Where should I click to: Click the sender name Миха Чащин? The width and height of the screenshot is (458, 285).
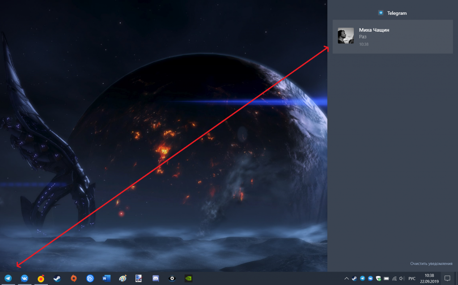click(x=374, y=30)
